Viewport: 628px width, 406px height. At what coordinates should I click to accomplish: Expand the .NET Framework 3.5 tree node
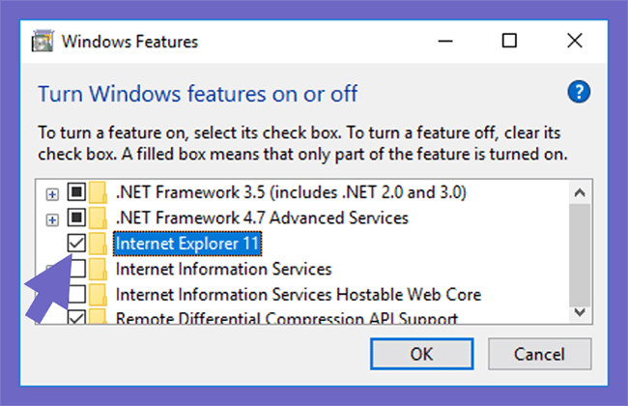pyautogui.click(x=52, y=194)
